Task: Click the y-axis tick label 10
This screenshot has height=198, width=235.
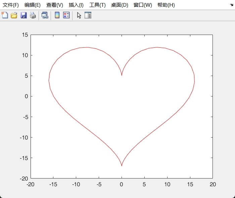Action: [x=25, y=55]
